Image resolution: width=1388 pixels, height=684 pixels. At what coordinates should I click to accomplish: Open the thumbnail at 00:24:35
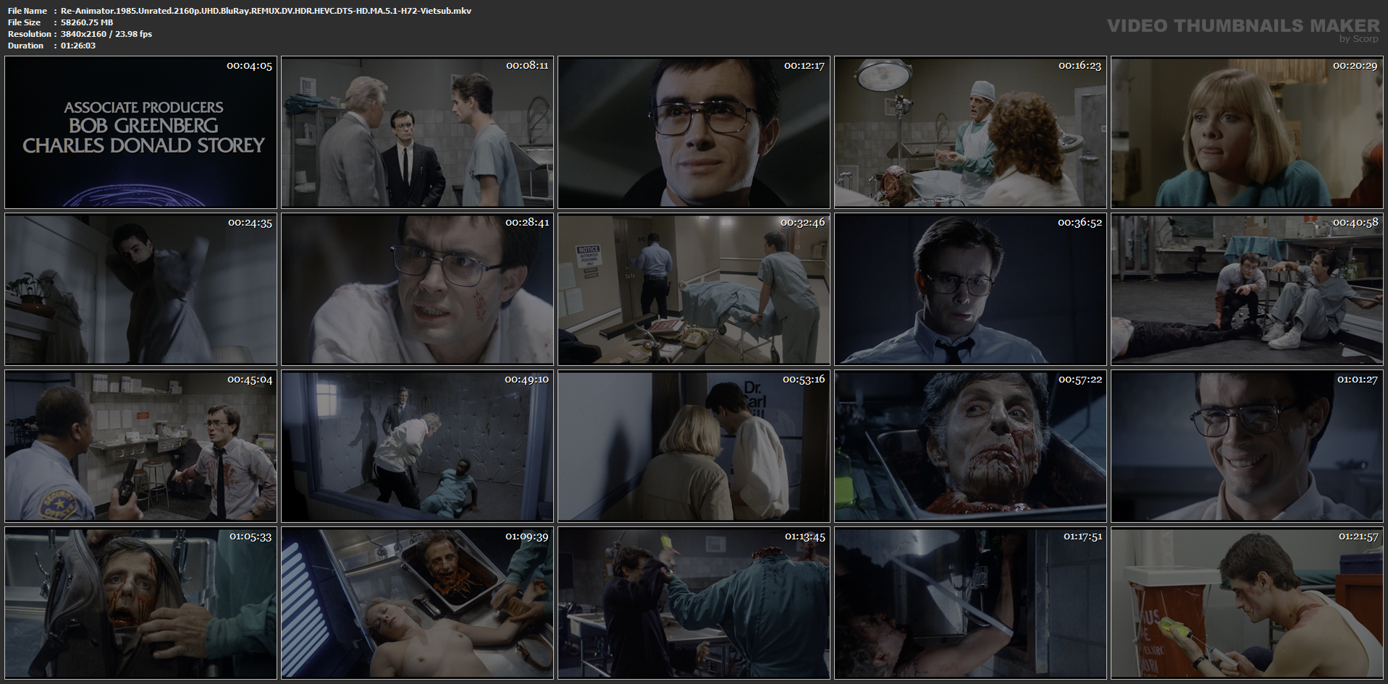point(141,289)
